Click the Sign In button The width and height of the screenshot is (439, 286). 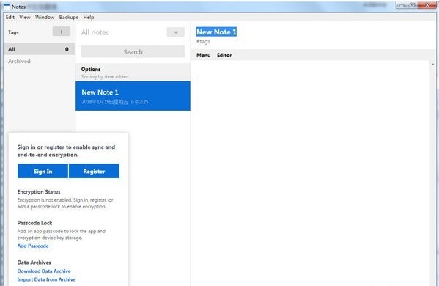43,171
